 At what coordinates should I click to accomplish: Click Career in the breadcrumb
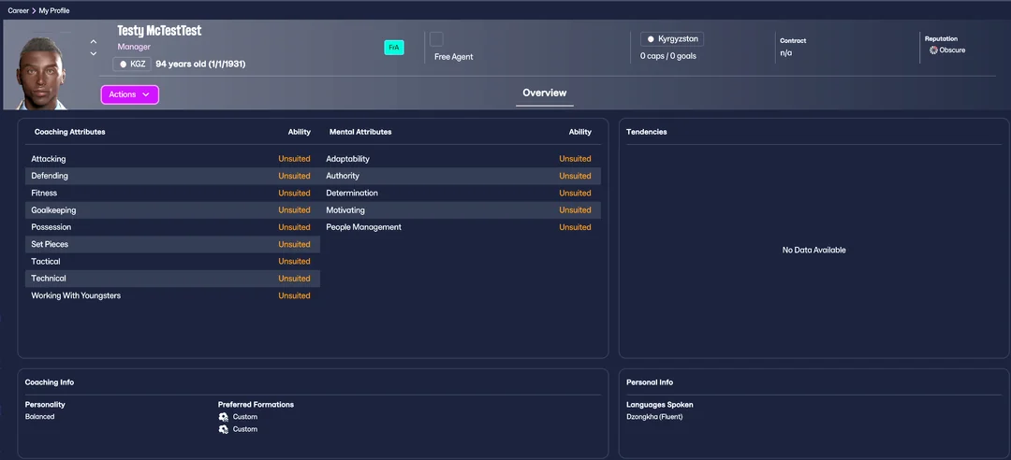(18, 10)
